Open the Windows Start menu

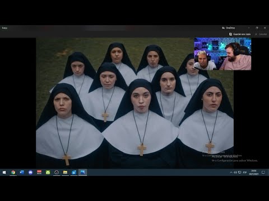coord(4,173)
